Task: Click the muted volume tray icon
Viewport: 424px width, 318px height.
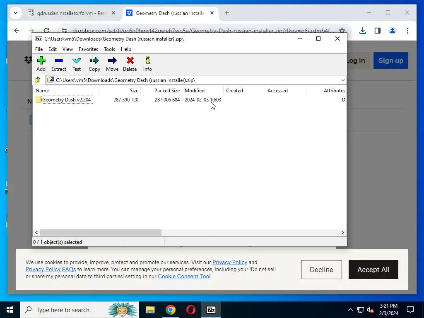Action: [371, 310]
